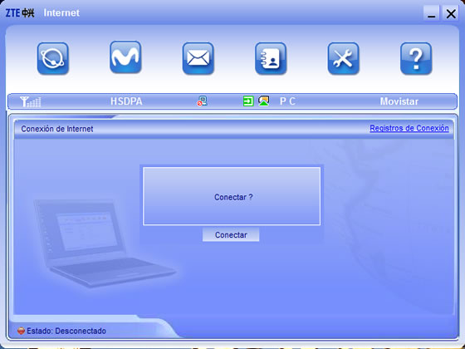Click the Movistar operator name label
The width and height of the screenshot is (465, 349).
(x=399, y=101)
